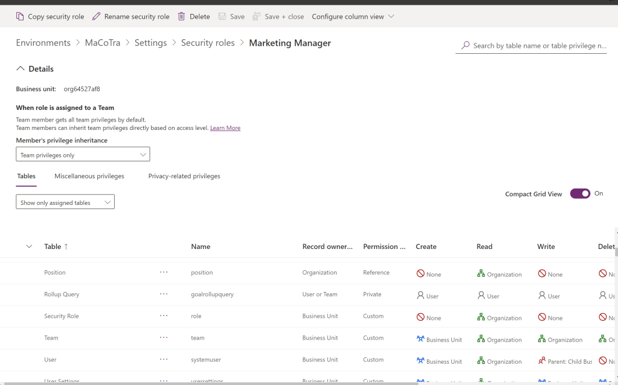618x385 pixels.
Task: Open Show only assigned tables dropdown
Action: (65, 202)
